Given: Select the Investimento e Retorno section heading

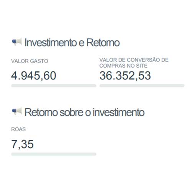Looking at the screenshot, I should (72, 43).
